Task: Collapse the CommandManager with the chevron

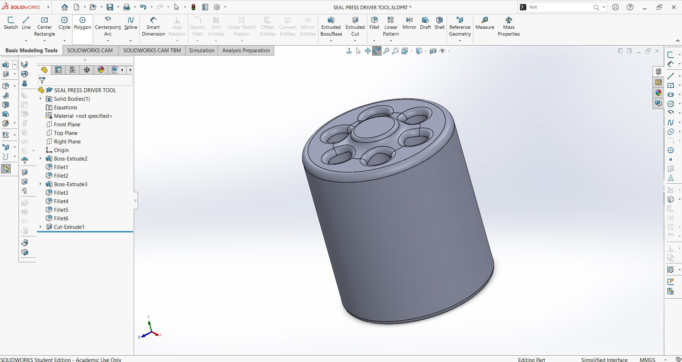Action: click(677, 41)
